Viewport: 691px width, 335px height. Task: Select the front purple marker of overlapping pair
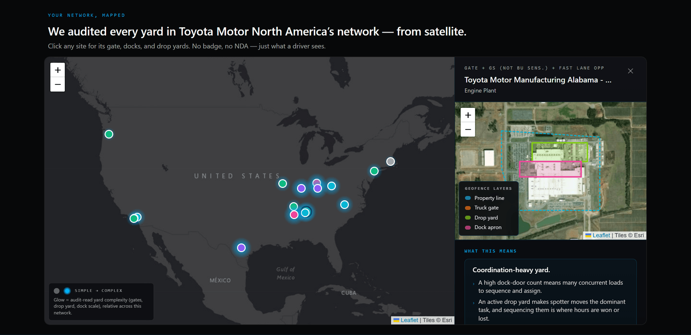(318, 188)
